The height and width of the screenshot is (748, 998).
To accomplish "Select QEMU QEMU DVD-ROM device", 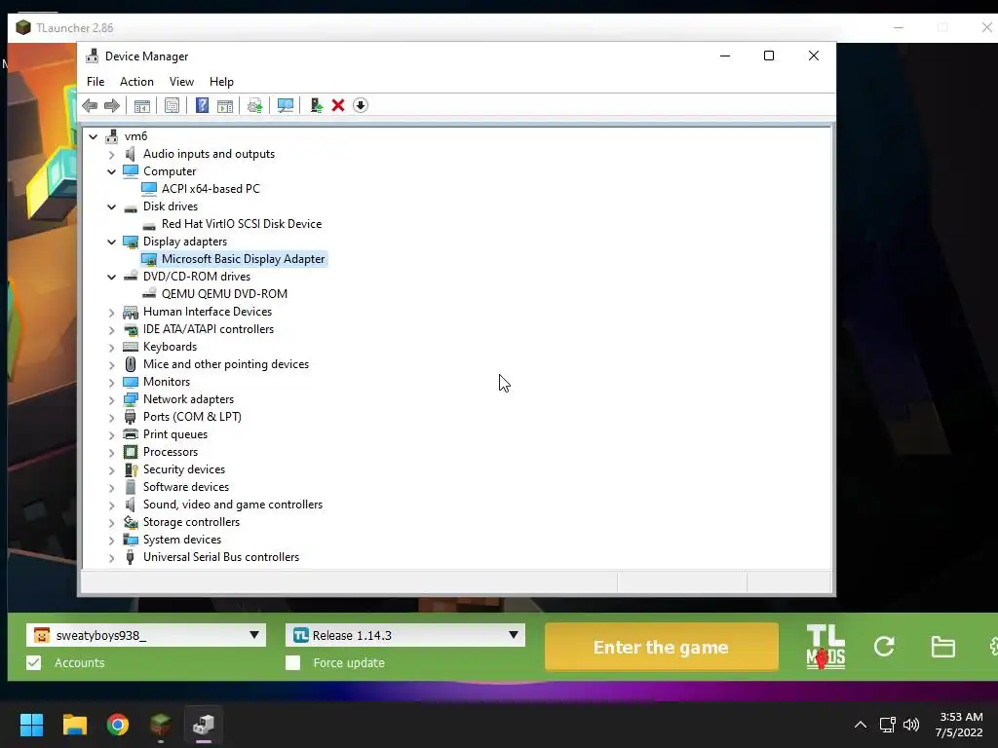I will (x=225, y=294).
